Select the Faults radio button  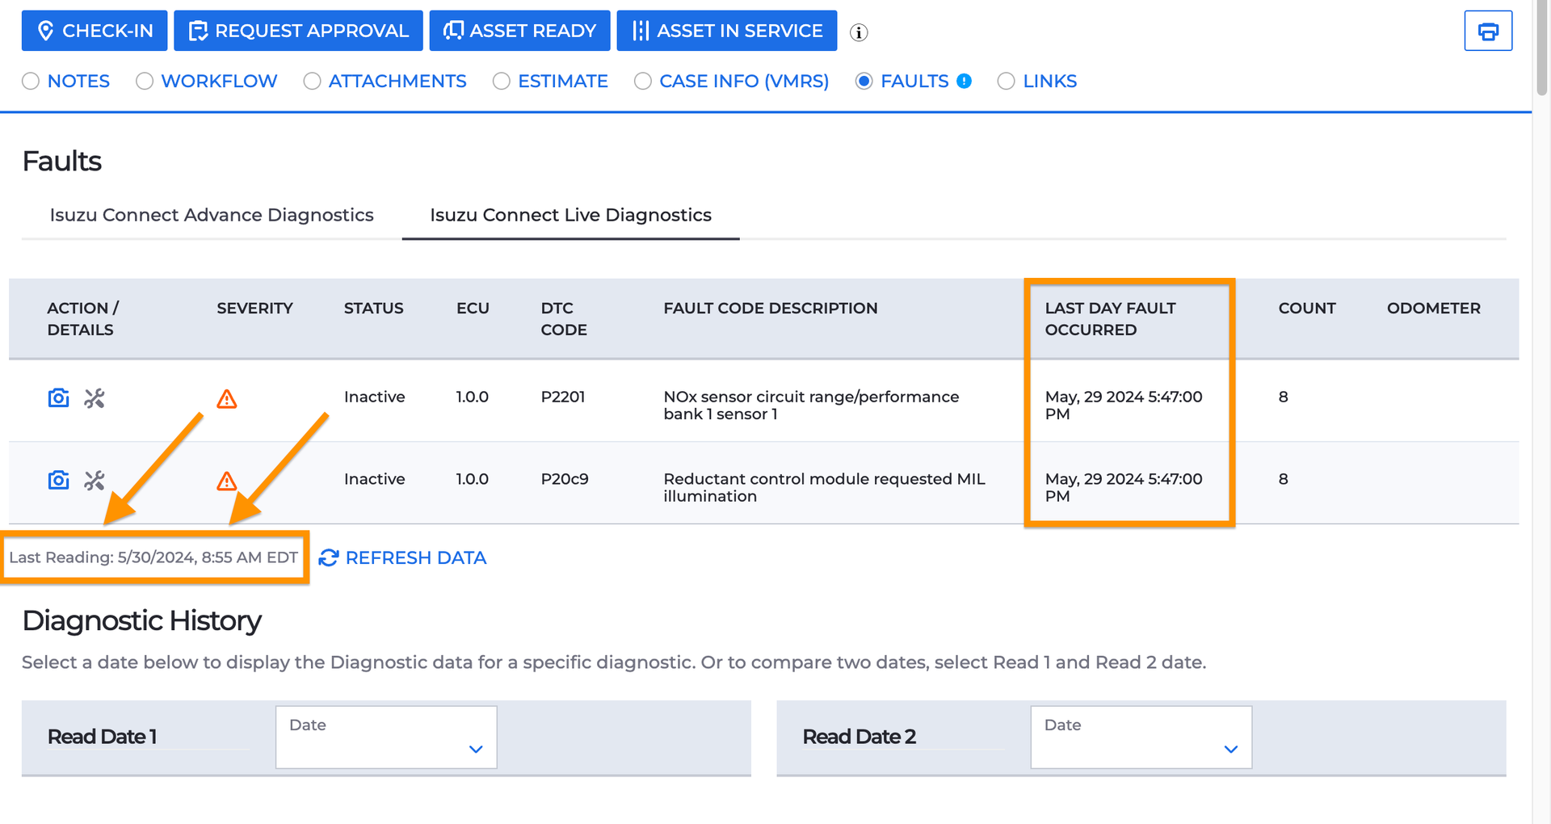click(864, 81)
